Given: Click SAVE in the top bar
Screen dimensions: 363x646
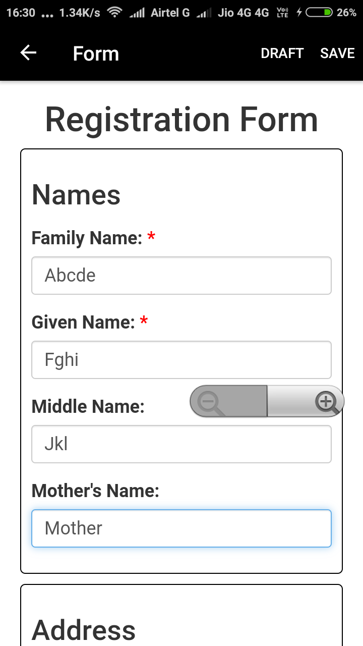Looking at the screenshot, I should [337, 53].
